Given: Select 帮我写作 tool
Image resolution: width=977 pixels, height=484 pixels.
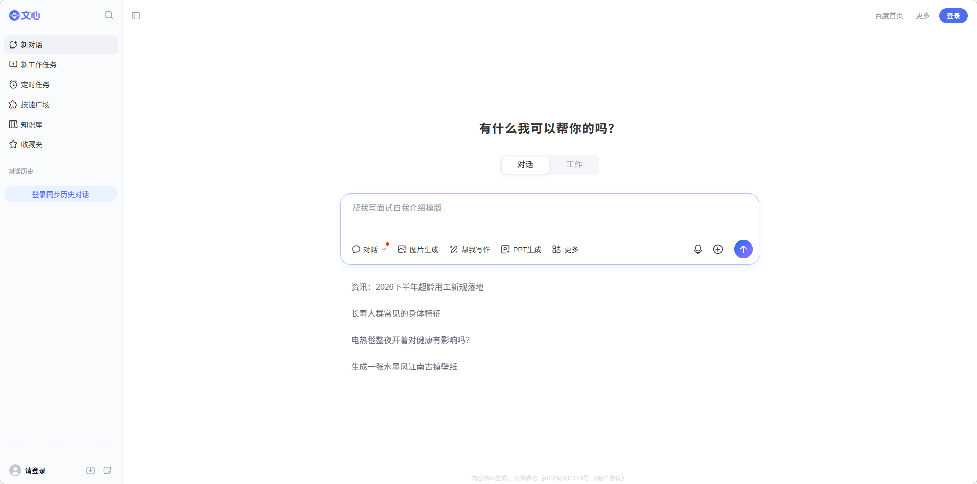Looking at the screenshot, I should pos(470,249).
